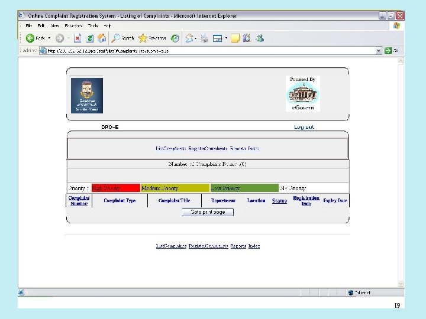This screenshot has width=426, height=319.
Task: Click the Powered By eGovern logo
Action: (303, 93)
